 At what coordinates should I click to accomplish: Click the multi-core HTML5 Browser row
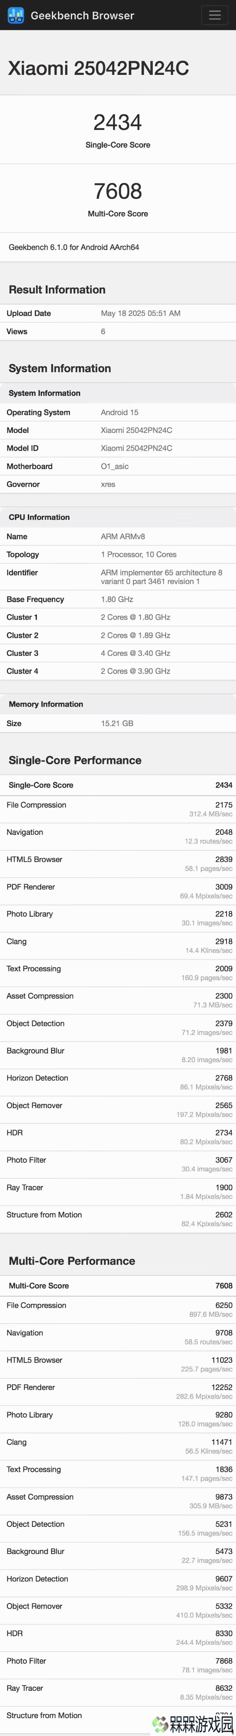pyautogui.click(x=118, y=1364)
